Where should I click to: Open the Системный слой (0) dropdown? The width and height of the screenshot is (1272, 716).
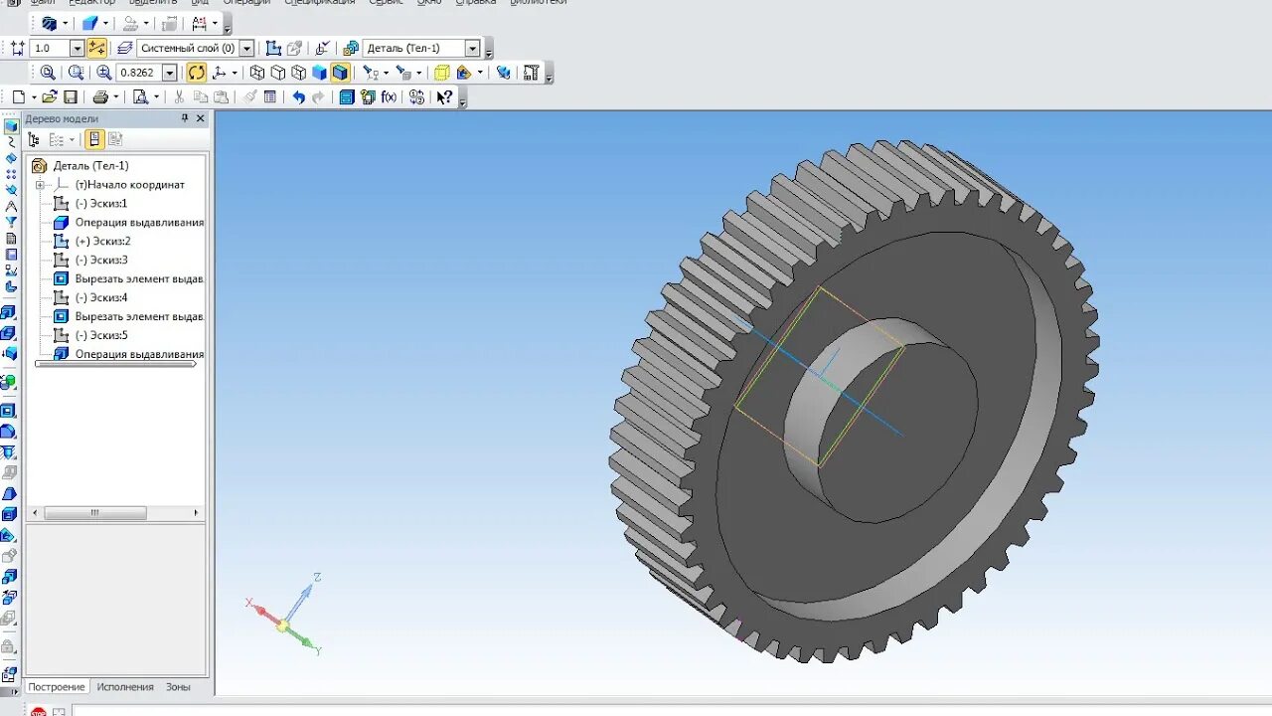pyautogui.click(x=246, y=48)
